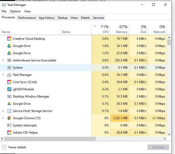Screen dimensions: 175x154
Task: Switch to the Performance tab
Action: 27,18
